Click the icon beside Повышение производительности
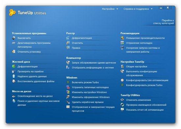This screenshot has height=129, width=181. (122, 38)
